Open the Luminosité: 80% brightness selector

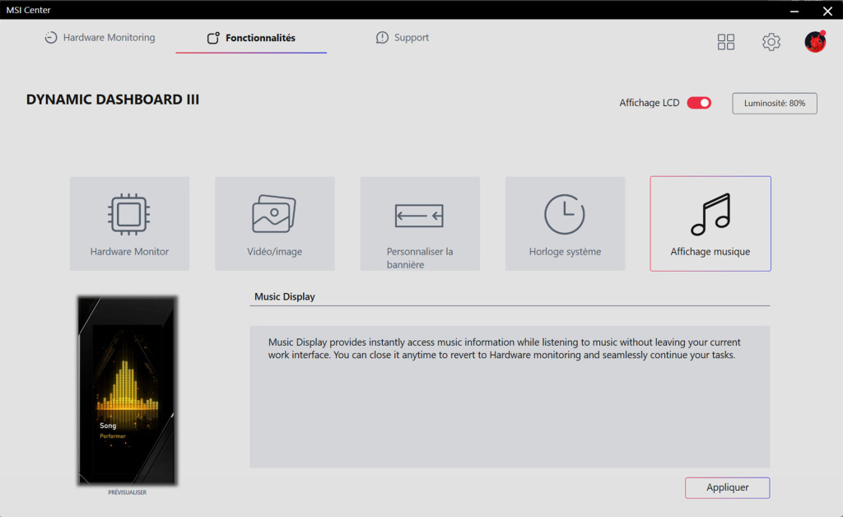pos(774,103)
